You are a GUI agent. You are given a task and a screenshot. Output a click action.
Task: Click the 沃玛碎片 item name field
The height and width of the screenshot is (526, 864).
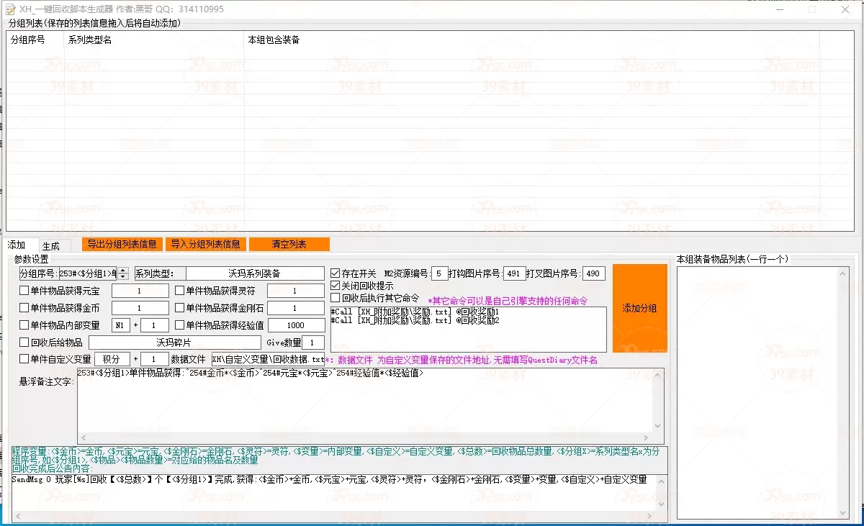tap(176, 343)
